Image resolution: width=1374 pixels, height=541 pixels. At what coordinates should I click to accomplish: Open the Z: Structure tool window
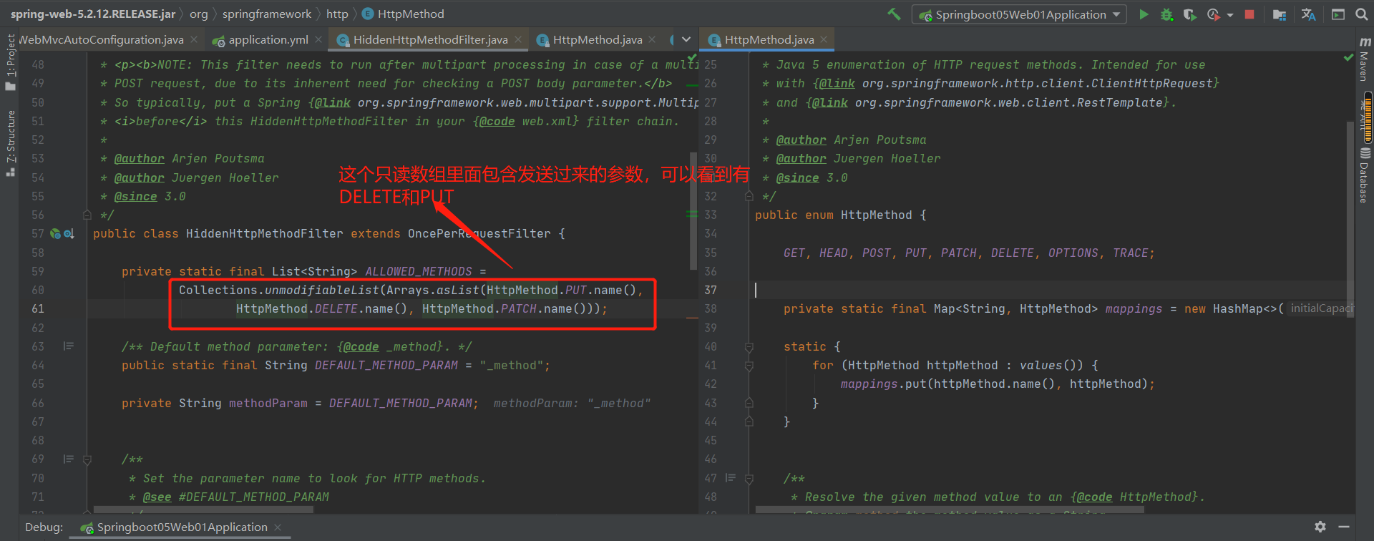pos(10,143)
